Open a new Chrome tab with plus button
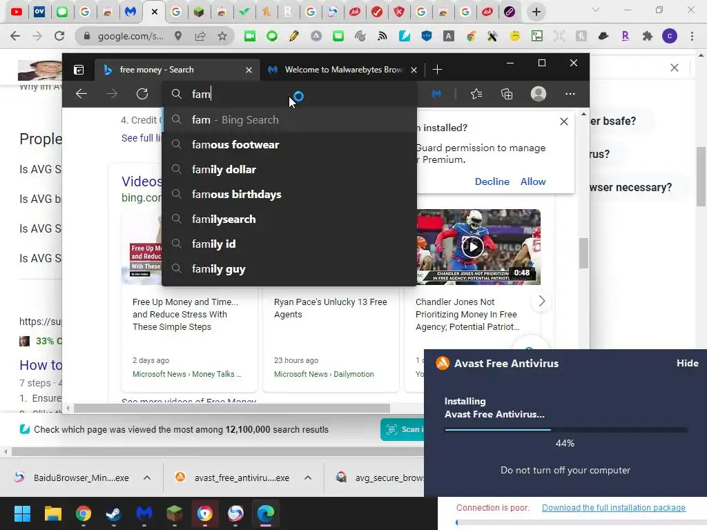Viewport: 707px width, 530px height. [x=536, y=12]
